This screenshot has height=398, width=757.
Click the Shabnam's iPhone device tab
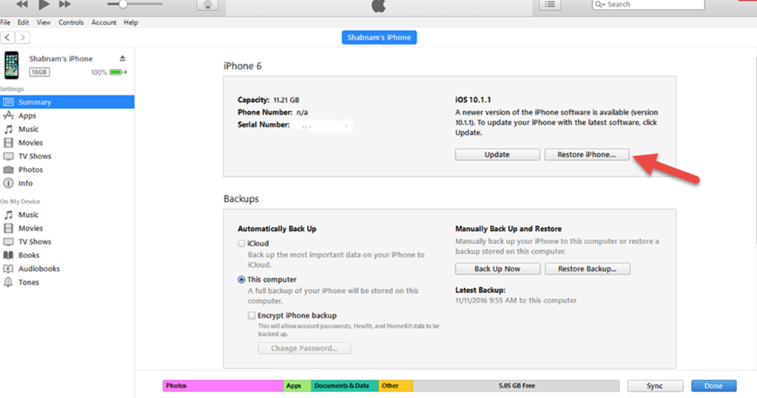(379, 37)
